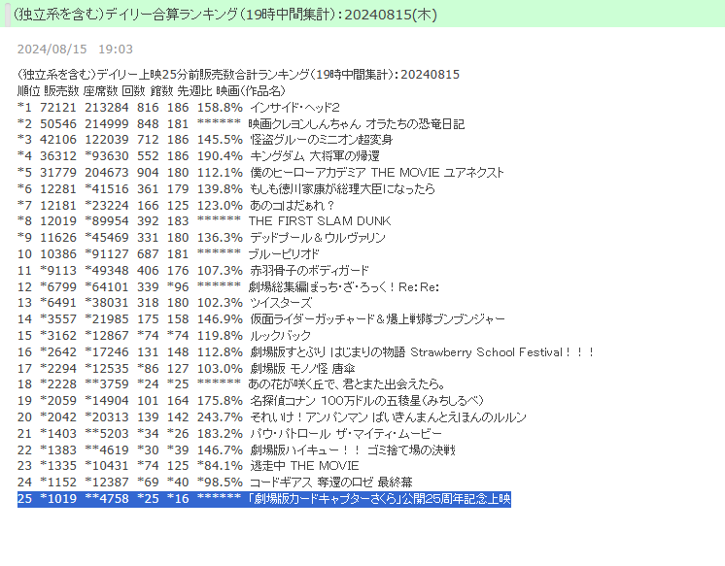Click the row for ルックバック
Screen dimensions: 725x566
click(x=164, y=336)
